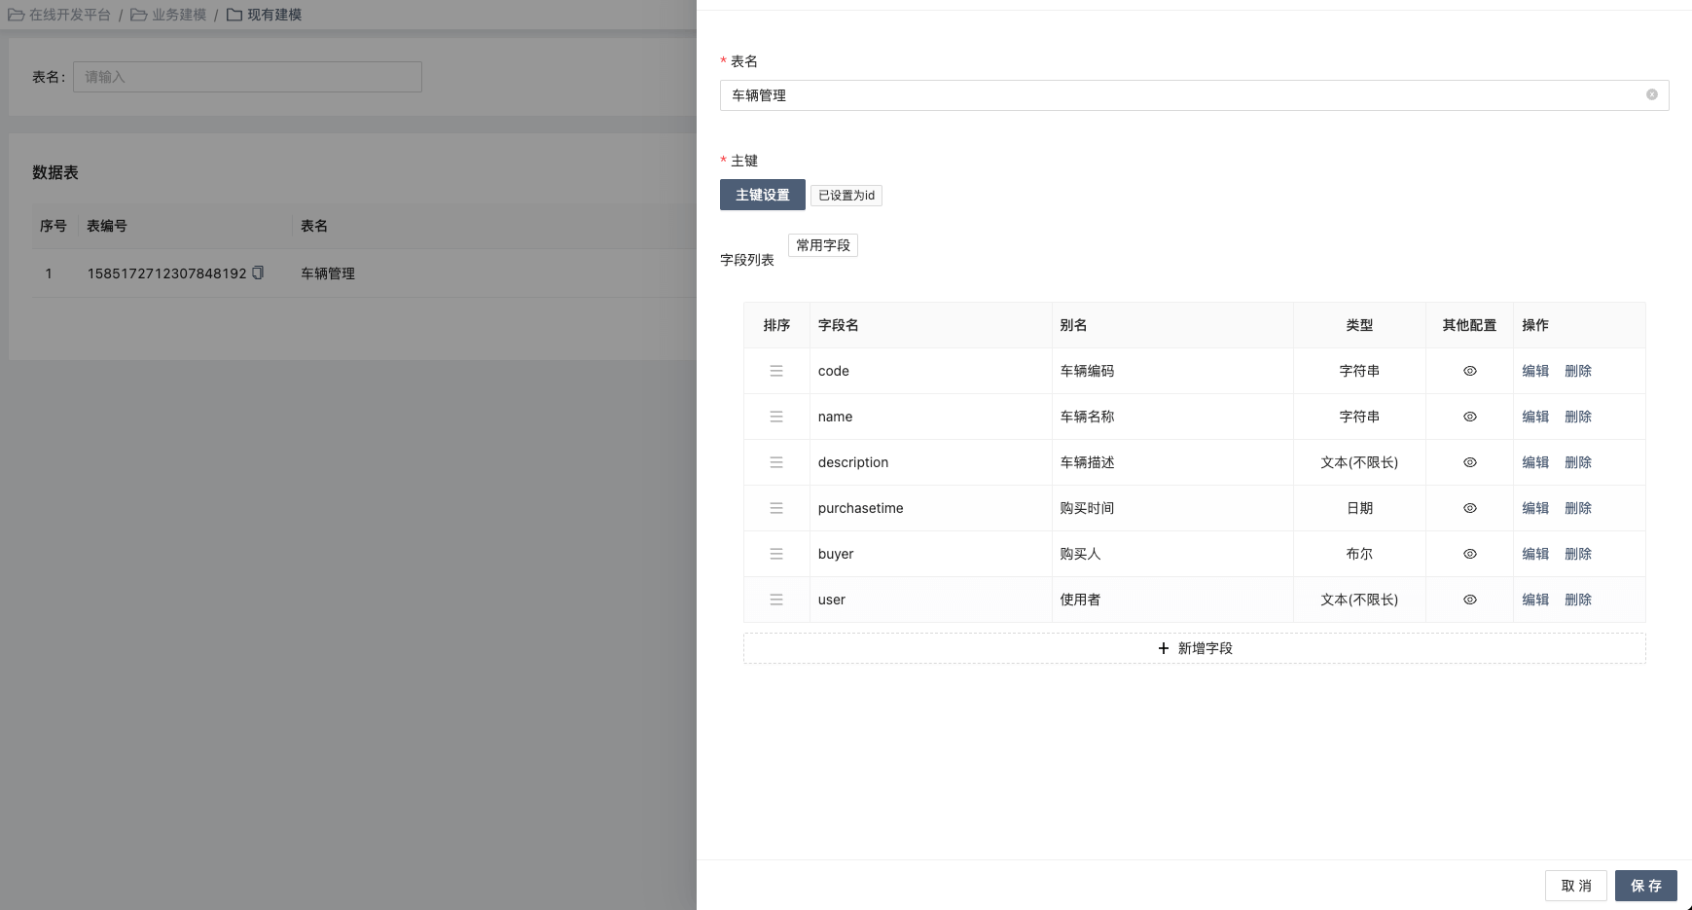This screenshot has width=1692, height=910.
Task: Copy the table number 1585172712307848192
Action: pos(258,273)
